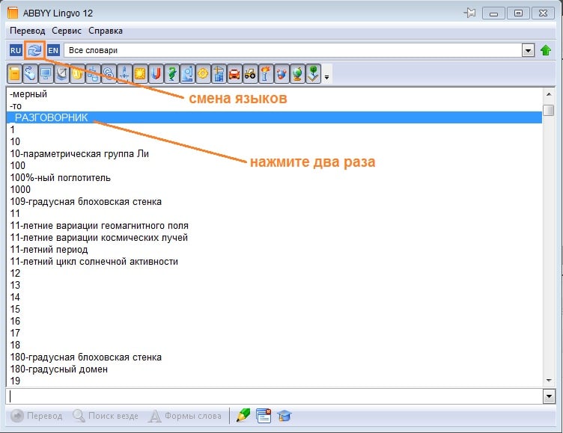
Task: Select 100%-ный поглотитель entry
Action: 274,177
